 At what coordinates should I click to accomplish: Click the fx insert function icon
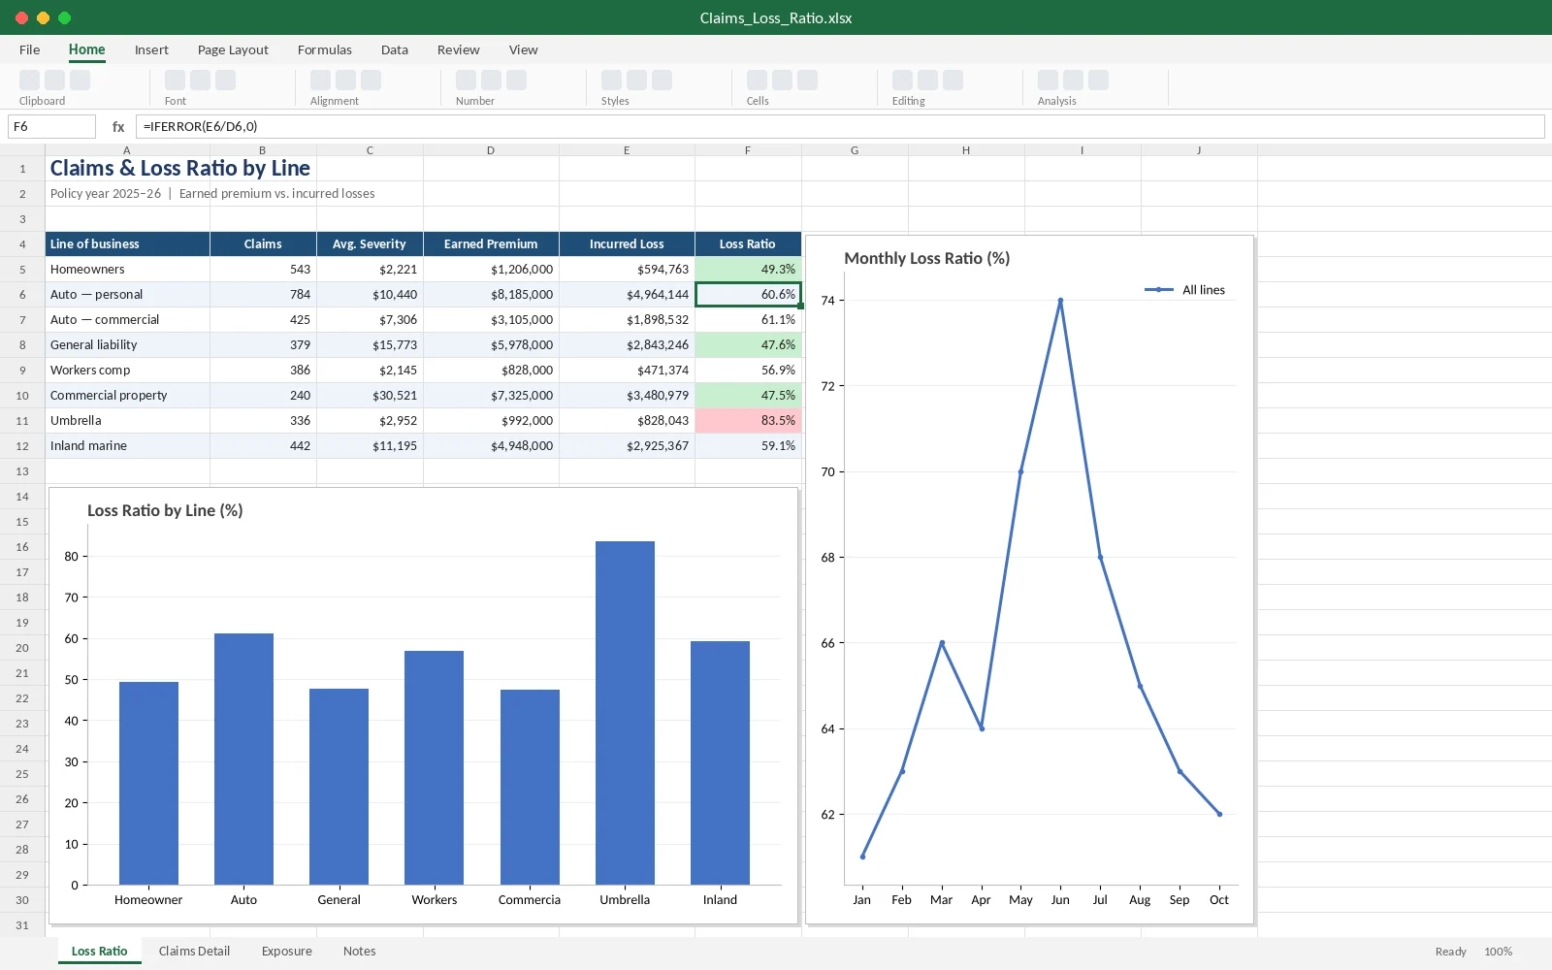click(118, 126)
